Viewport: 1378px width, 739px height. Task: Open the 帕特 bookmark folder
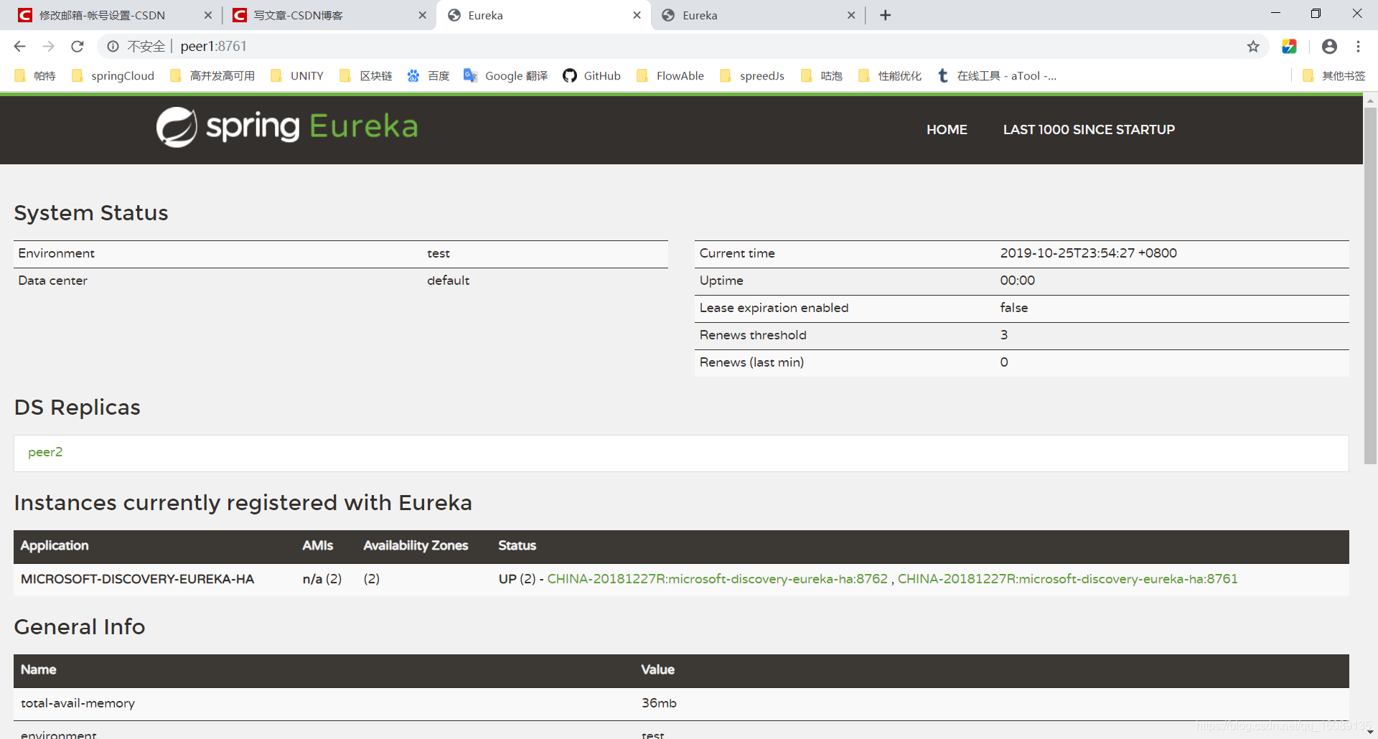(35, 76)
